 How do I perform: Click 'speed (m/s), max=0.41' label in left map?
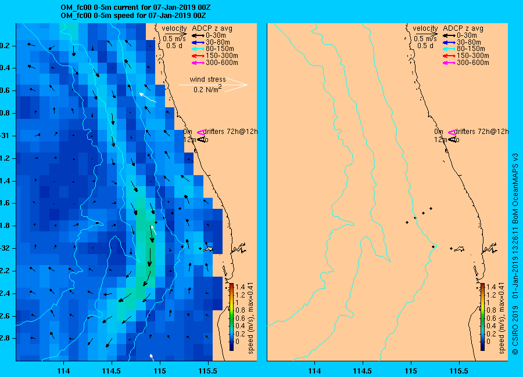250,318
